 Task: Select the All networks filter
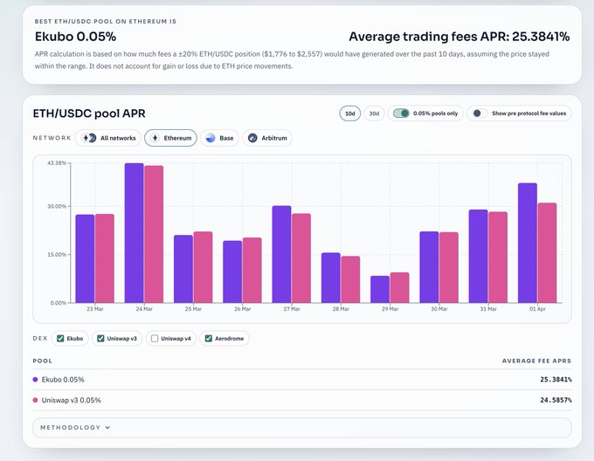[108, 138]
